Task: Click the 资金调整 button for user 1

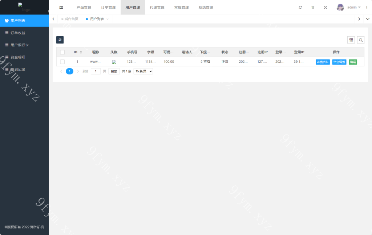Action: [339, 62]
